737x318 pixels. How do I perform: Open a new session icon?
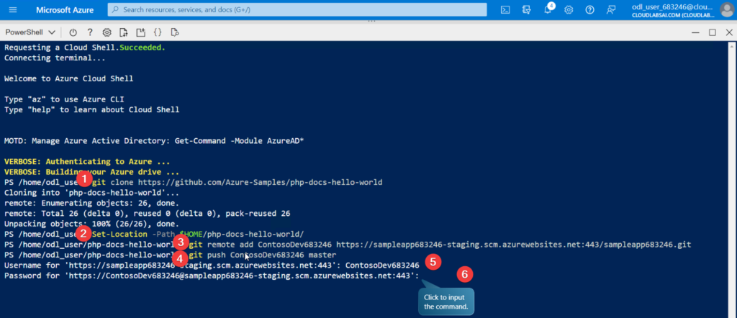coord(140,32)
